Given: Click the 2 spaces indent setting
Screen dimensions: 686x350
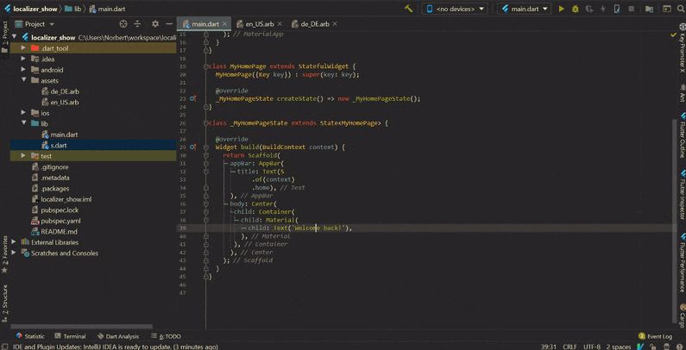Looking at the screenshot, I should click(618, 347).
